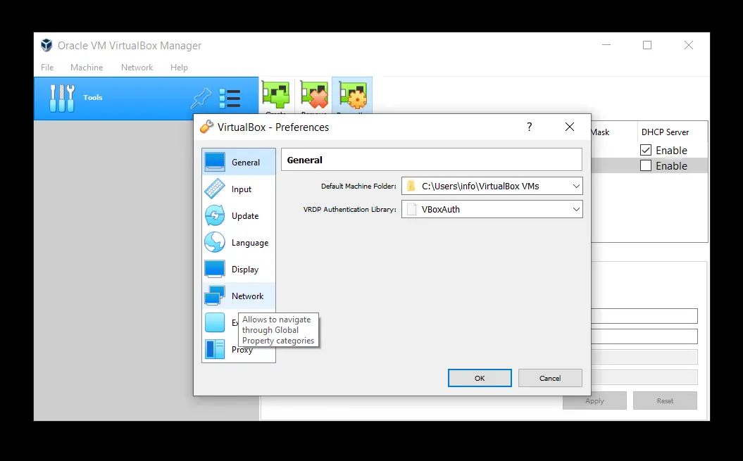
Task: Cancel the Preferences dialog
Action: point(549,378)
